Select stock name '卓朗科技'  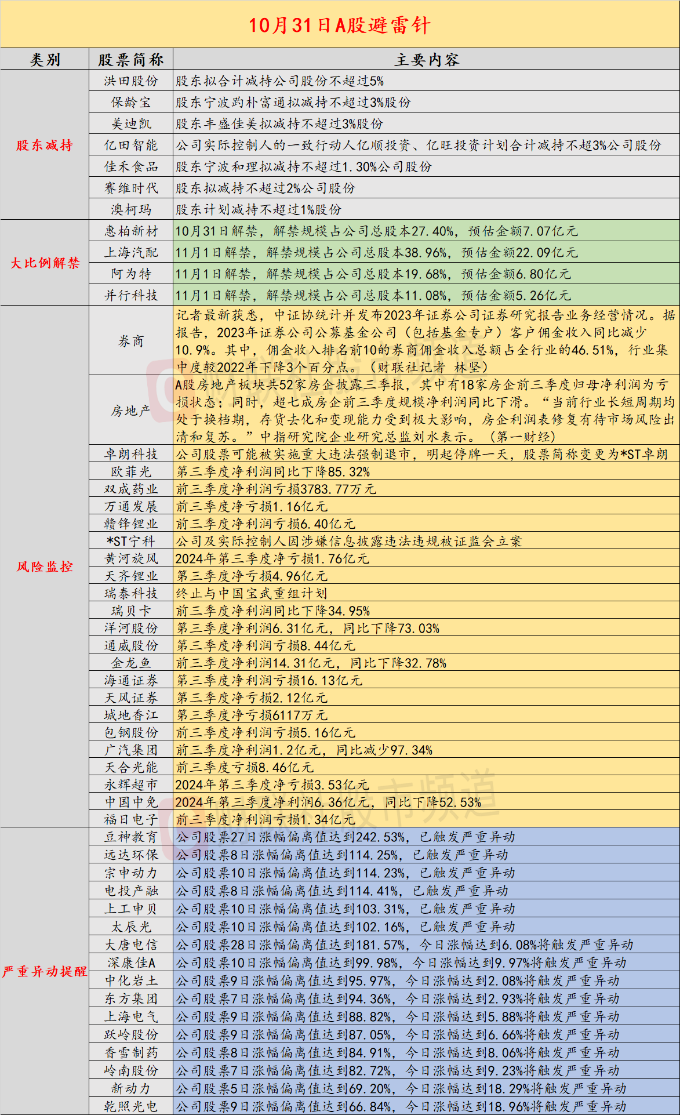[131, 455]
